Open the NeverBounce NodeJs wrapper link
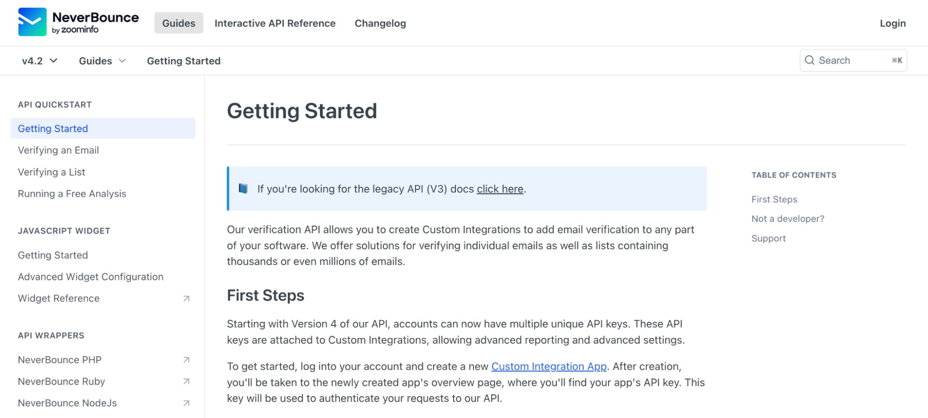This screenshot has height=418, width=928. click(x=67, y=403)
